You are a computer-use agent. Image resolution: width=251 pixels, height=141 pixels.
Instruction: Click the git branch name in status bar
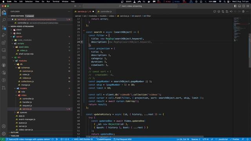coord(28,139)
